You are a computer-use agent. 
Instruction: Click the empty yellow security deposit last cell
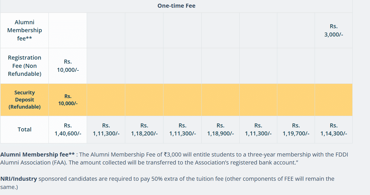pos(333,100)
